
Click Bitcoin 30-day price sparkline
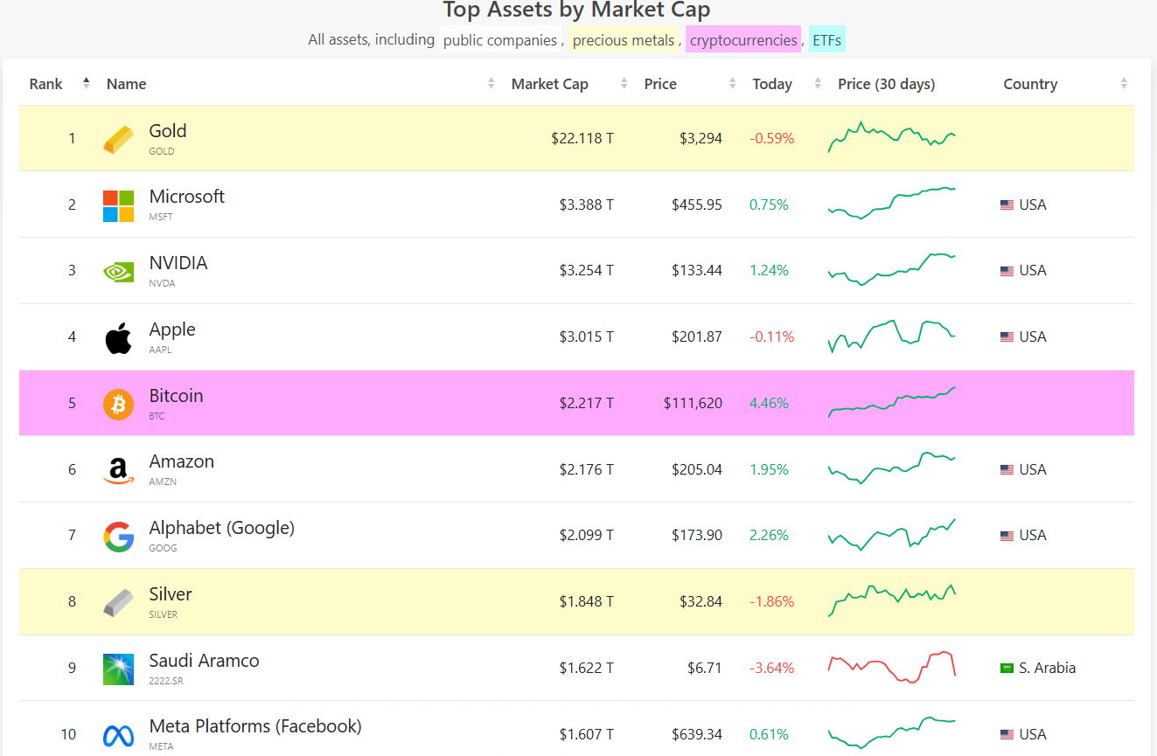pyautogui.click(x=891, y=403)
